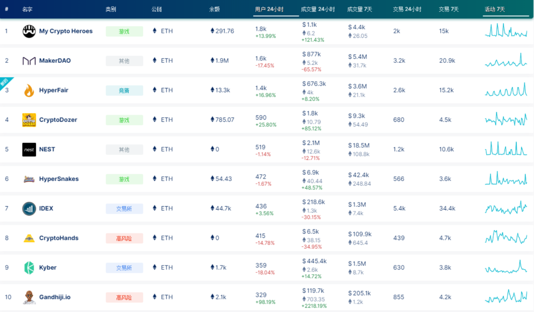Sort by 交易 7天 column header

tap(449, 9)
